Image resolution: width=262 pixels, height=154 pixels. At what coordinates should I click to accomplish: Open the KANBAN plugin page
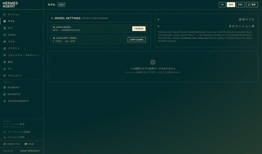tap(22, 87)
